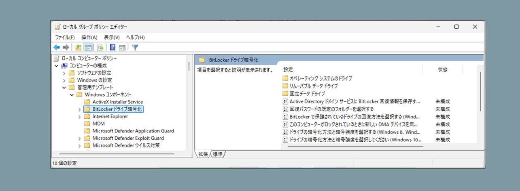Click the Export list toolbar icon

tap(100, 47)
